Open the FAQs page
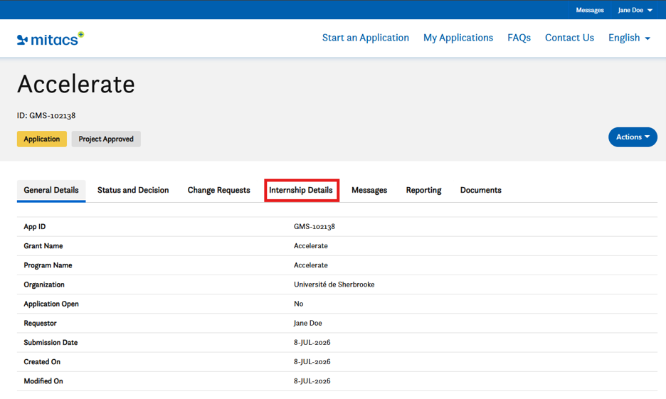The height and width of the screenshot is (399, 666). 519,38
